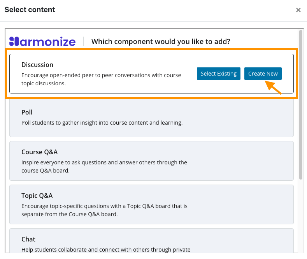
Task: Click the Poll description about gathering insight
Action: coord(102,123)
